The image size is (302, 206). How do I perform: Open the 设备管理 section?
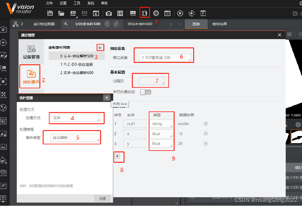pyautogui.click(x=31, y=52)
